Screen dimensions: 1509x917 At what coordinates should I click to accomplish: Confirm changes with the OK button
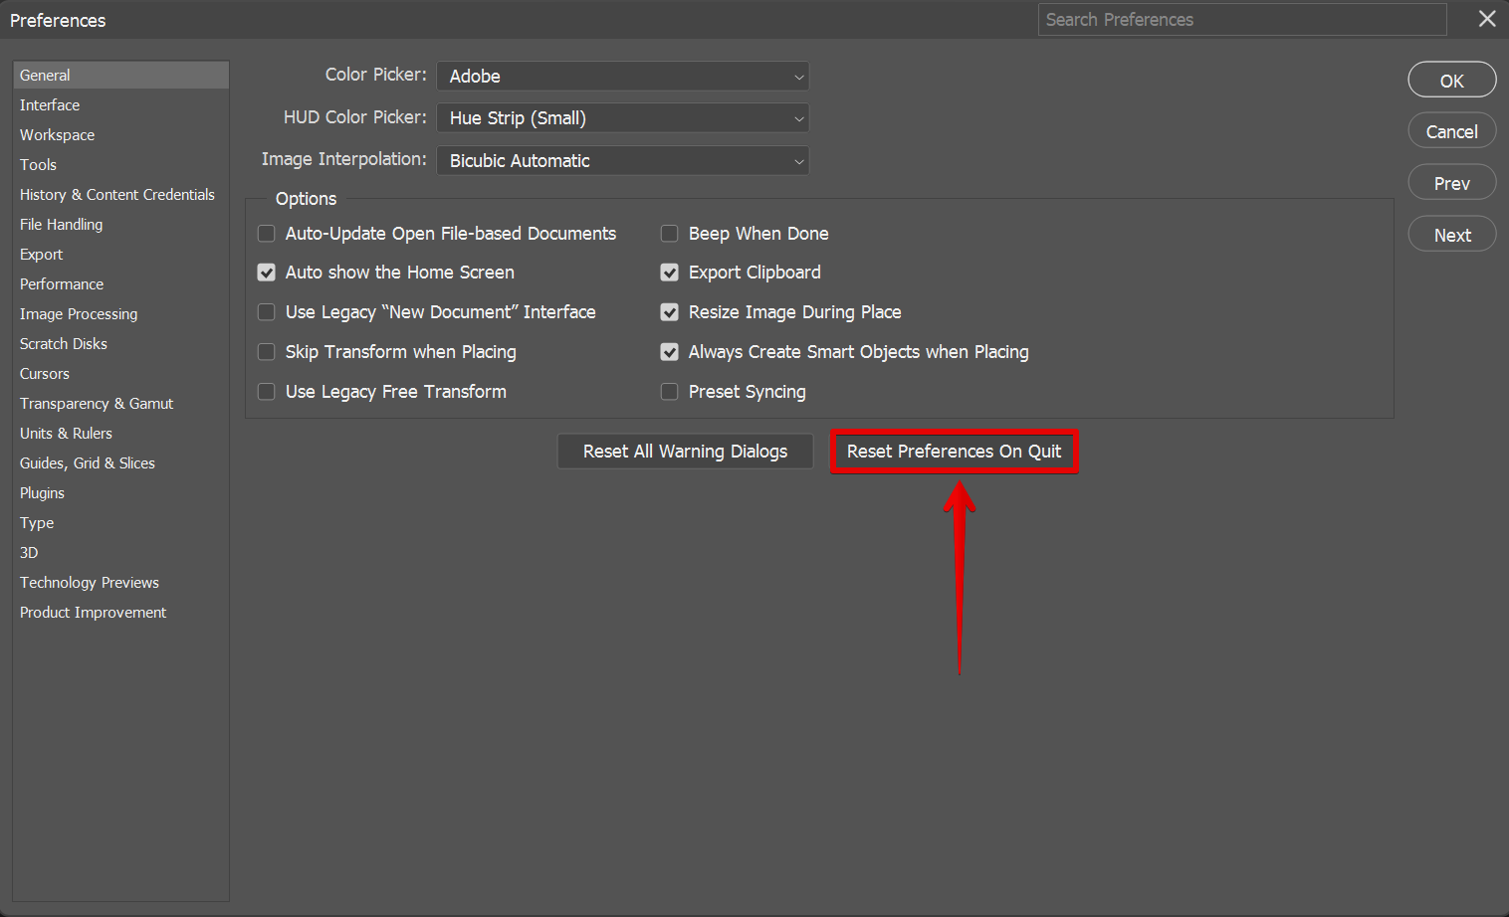[1451, 81]
